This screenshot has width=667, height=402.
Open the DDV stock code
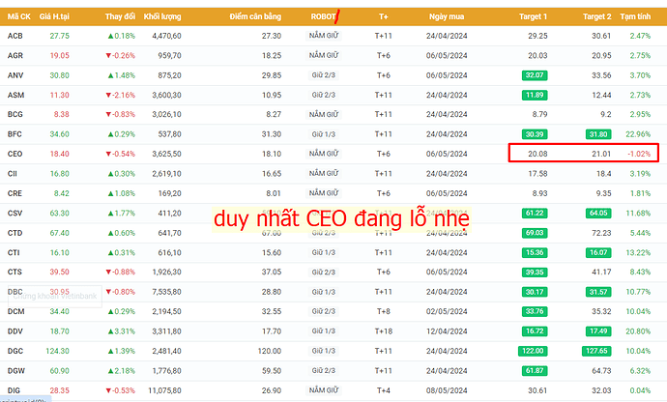(15, 330)
